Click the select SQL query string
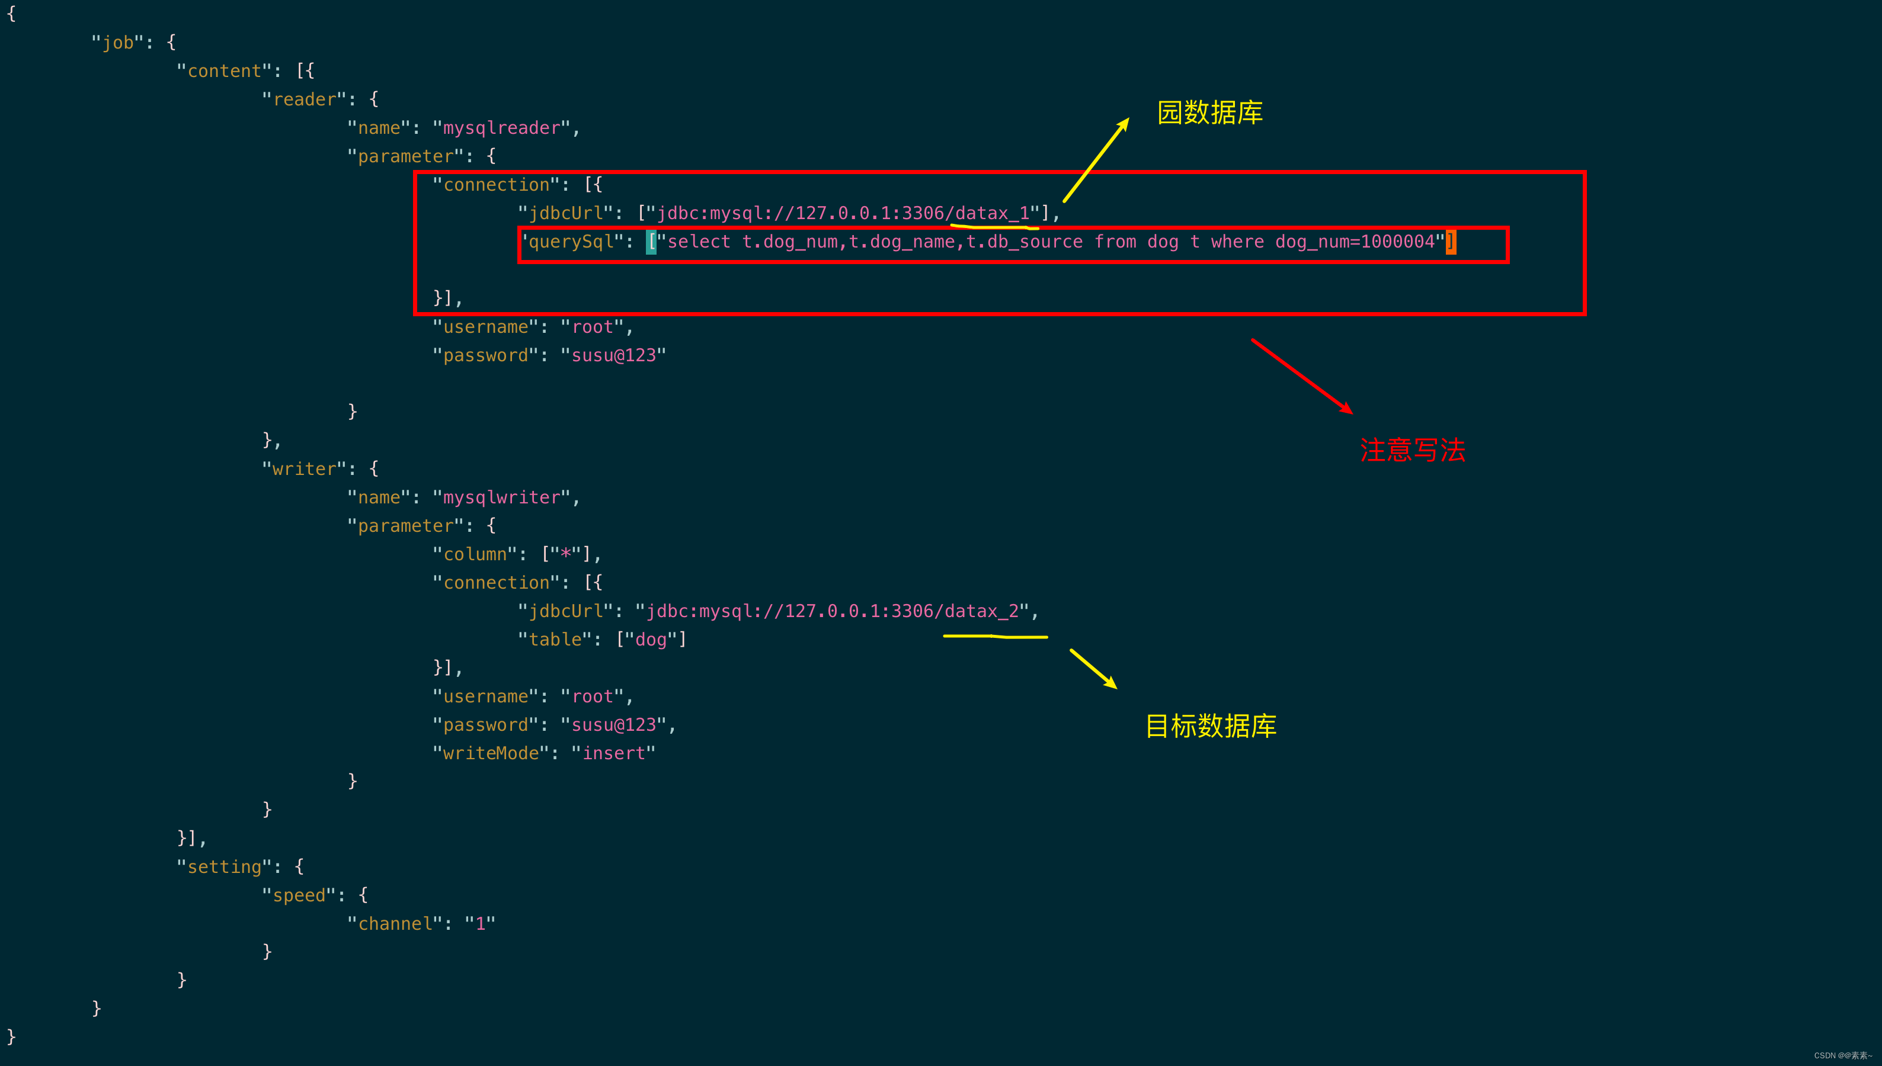The image size is (1882, 1066). coord(1051,242)
